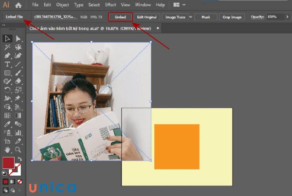Activate the Eyedropper tool
This screenshot has width=292, height=196.
(8, 124)
